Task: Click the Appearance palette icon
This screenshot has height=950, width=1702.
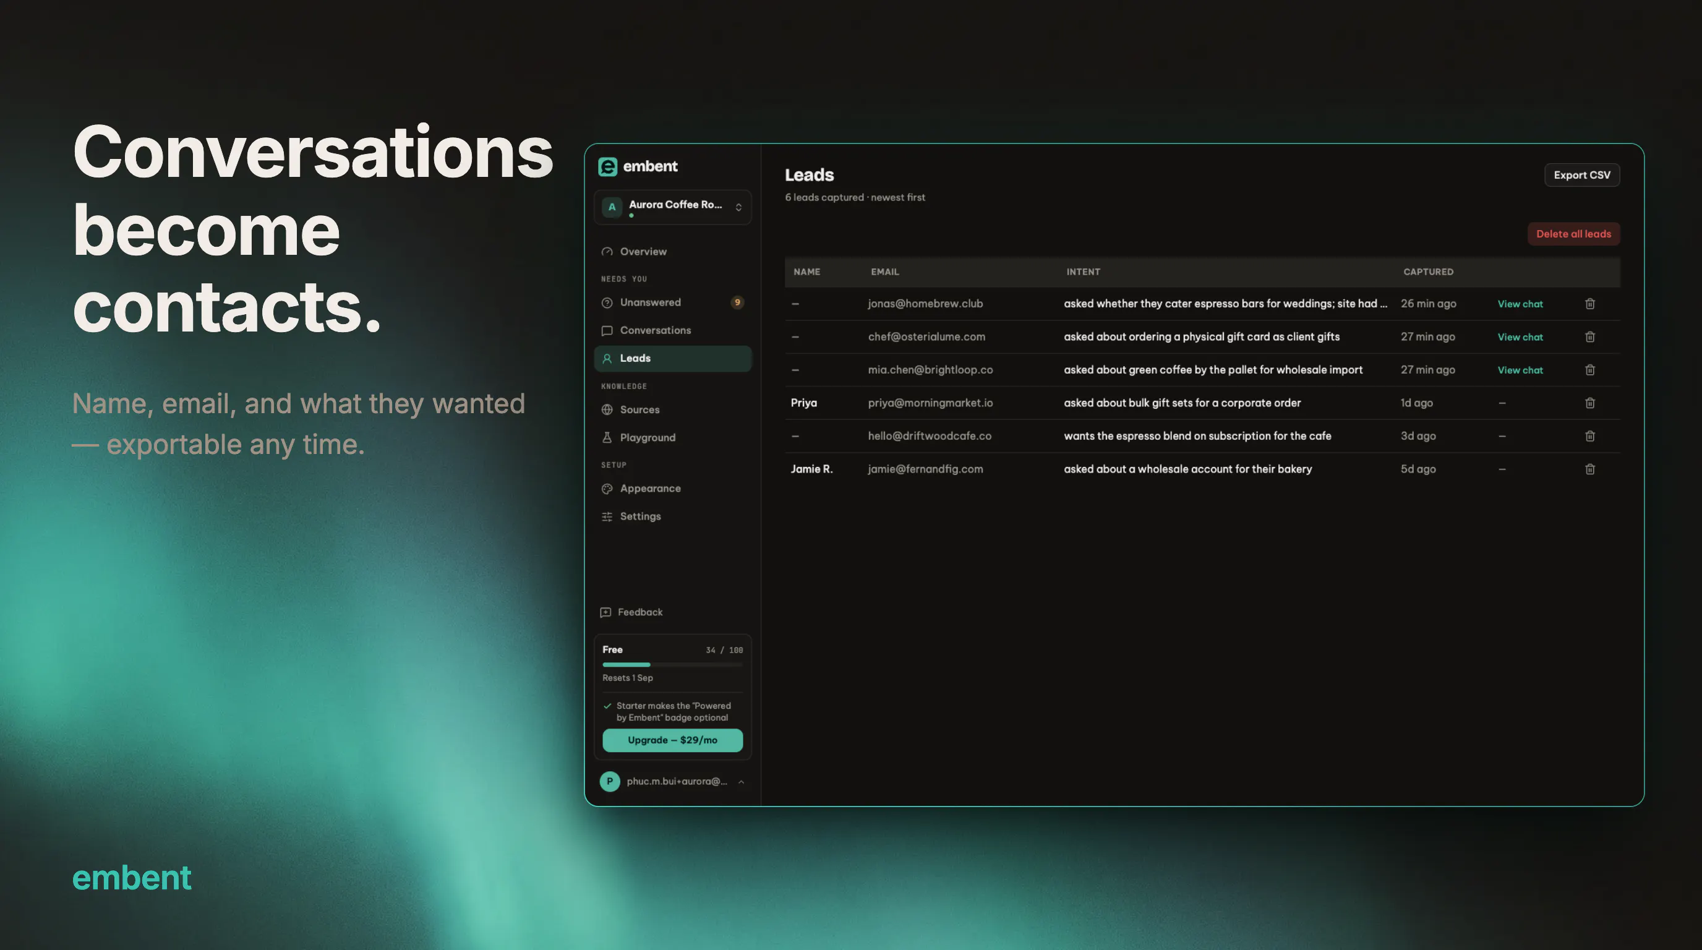Action: 607,488
